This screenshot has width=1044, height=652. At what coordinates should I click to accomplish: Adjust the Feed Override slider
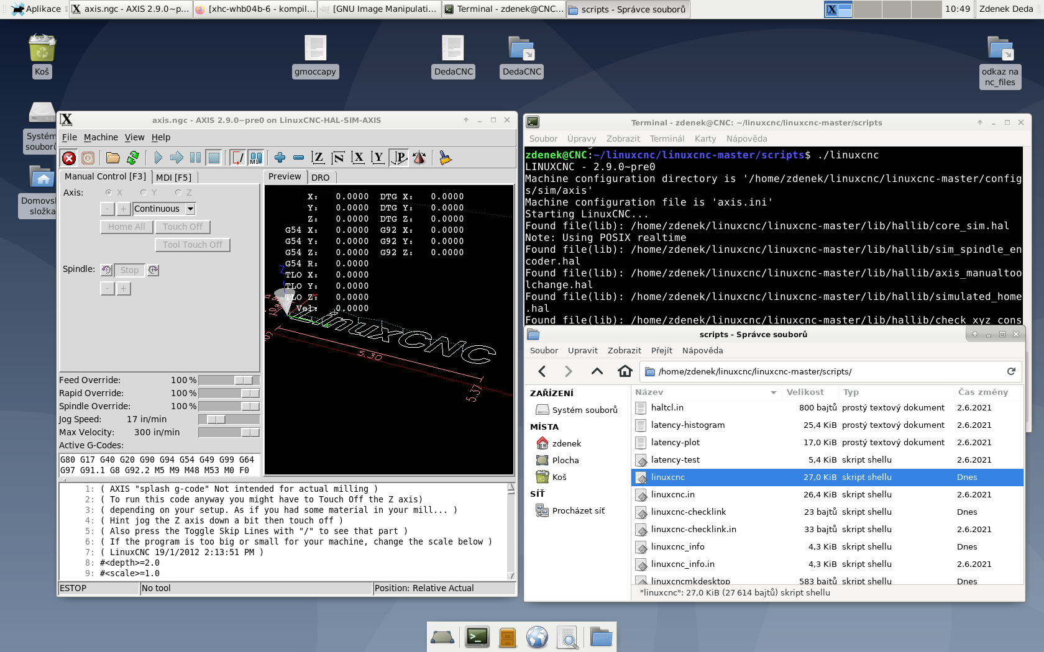(x=244, y=380)
